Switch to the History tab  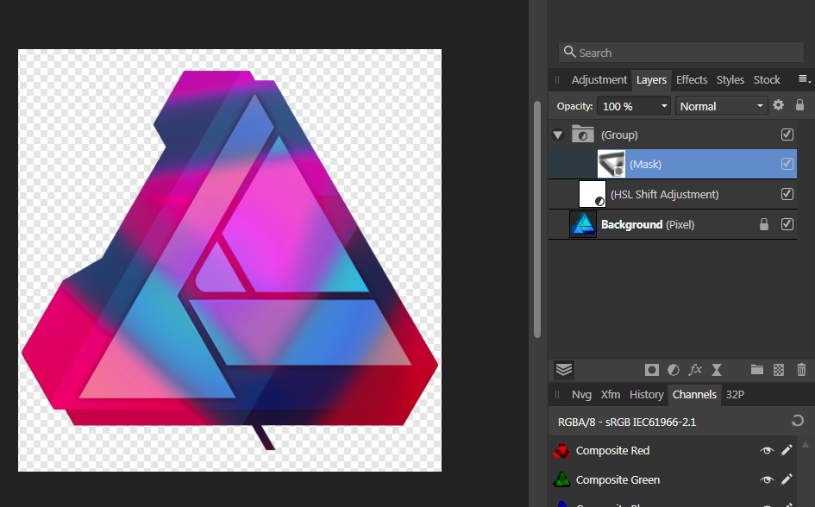tap(646, 394)
